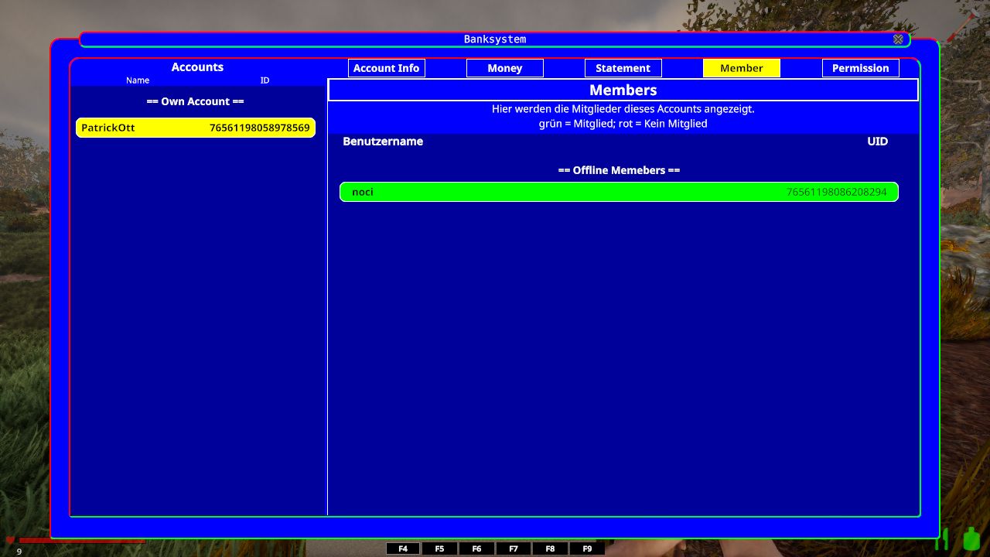This screenshot has width=990, height=557.
Task: Click the UID column header
Action: pos(877,142)
